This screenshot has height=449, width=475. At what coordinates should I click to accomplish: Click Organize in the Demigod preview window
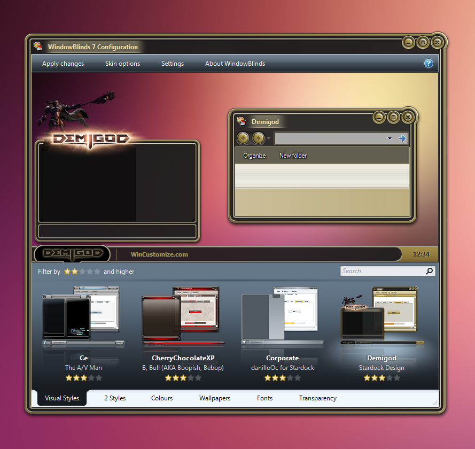(254, 156)
